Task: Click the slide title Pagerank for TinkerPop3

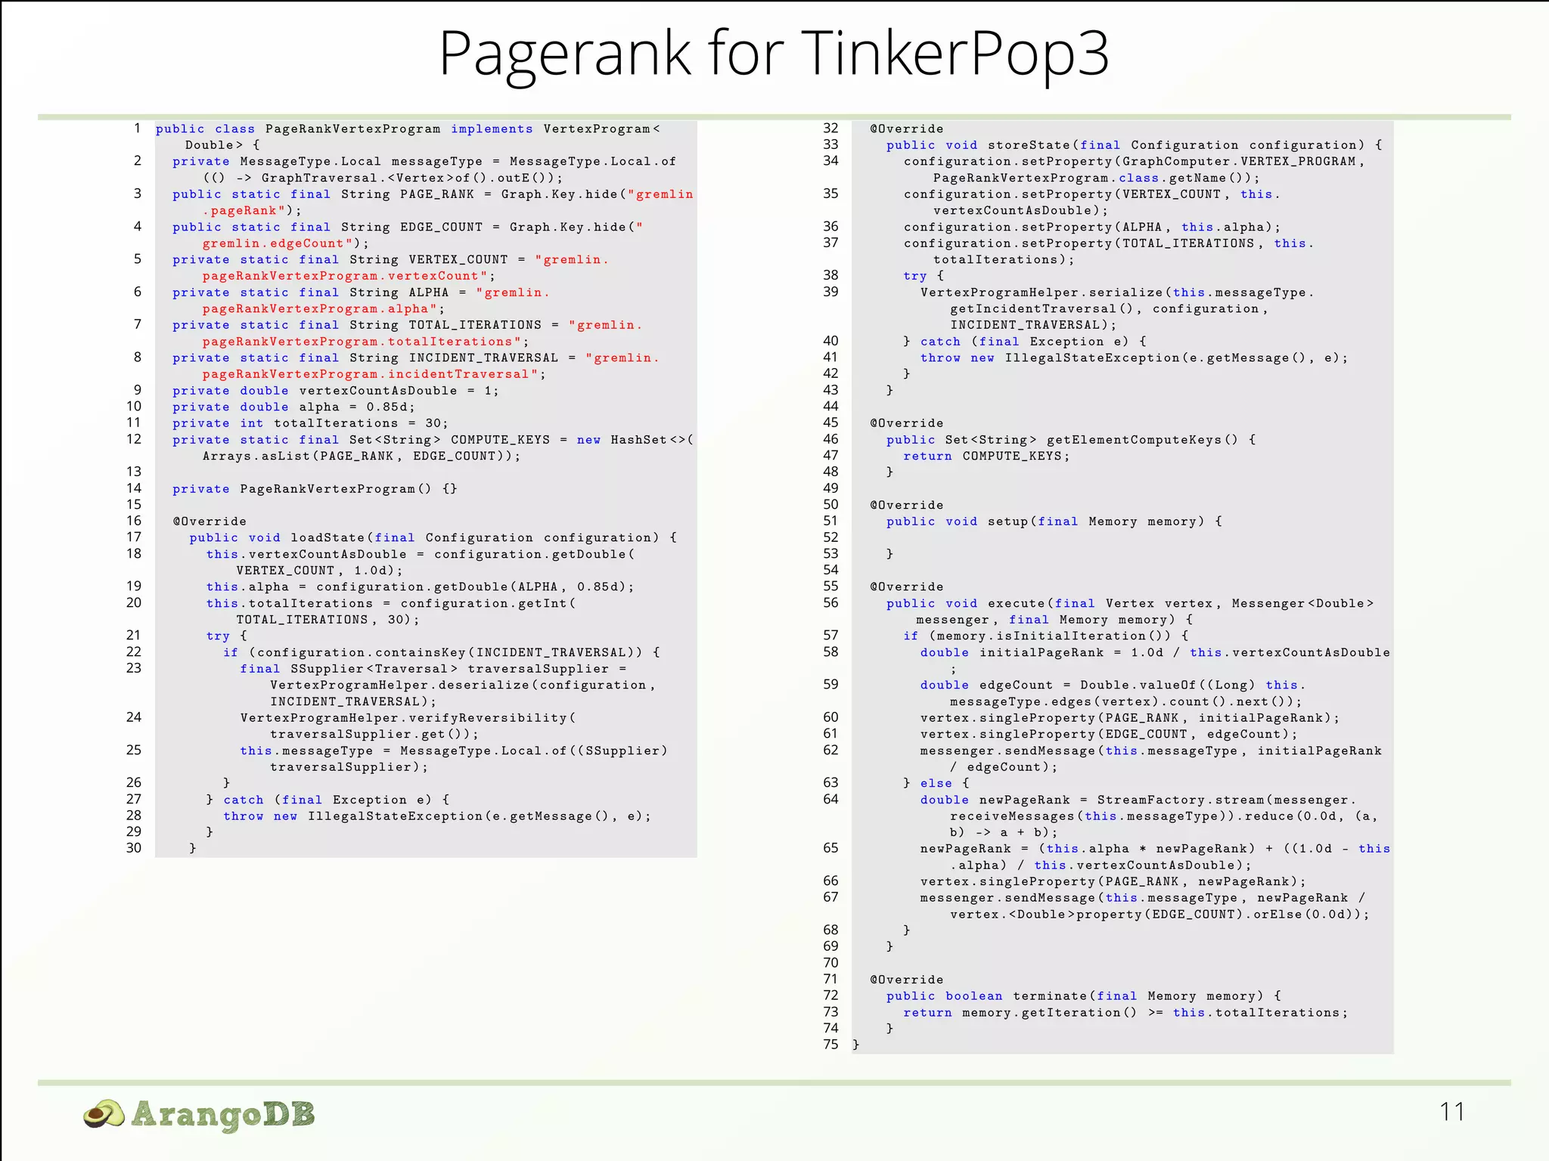Action: click(774, 53)
